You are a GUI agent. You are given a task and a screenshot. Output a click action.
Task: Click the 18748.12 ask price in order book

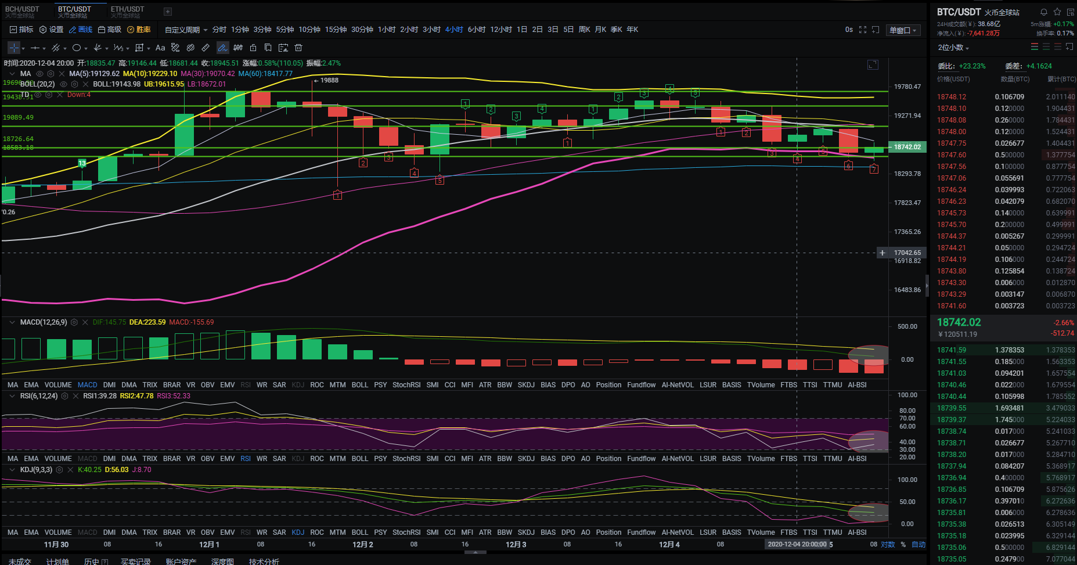[x=951, y=96]
